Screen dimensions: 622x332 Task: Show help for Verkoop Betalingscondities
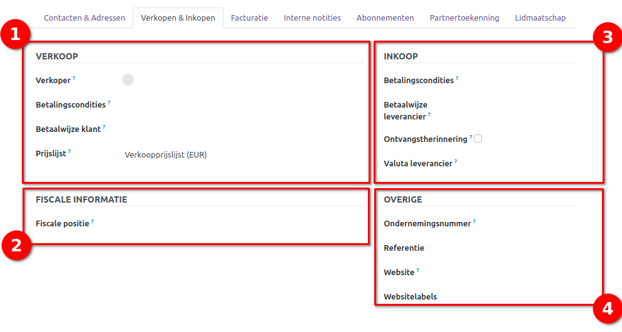pos(109,103)
